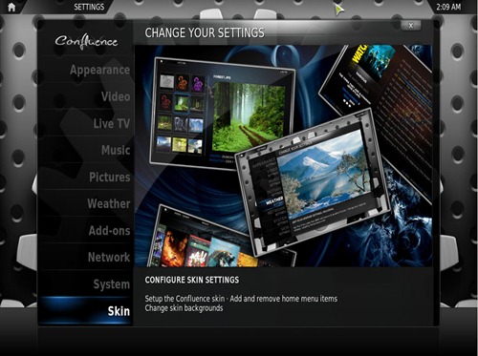Screen dimensions: 478x356
Task: Click the SETTINGS title in top bar
Action: pyautogui.click(x=89, y=7)
